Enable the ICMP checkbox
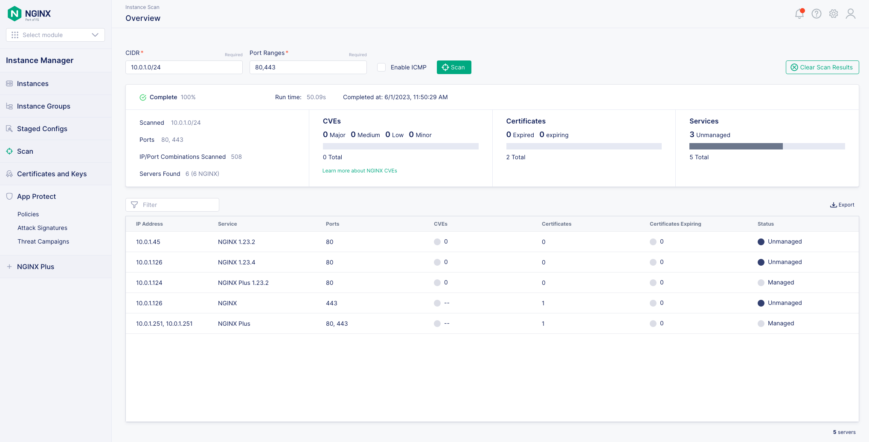 (x=381, y=67)
